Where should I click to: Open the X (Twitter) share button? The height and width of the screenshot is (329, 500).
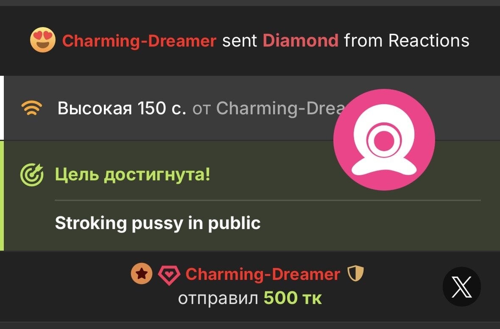coord(462,287)
